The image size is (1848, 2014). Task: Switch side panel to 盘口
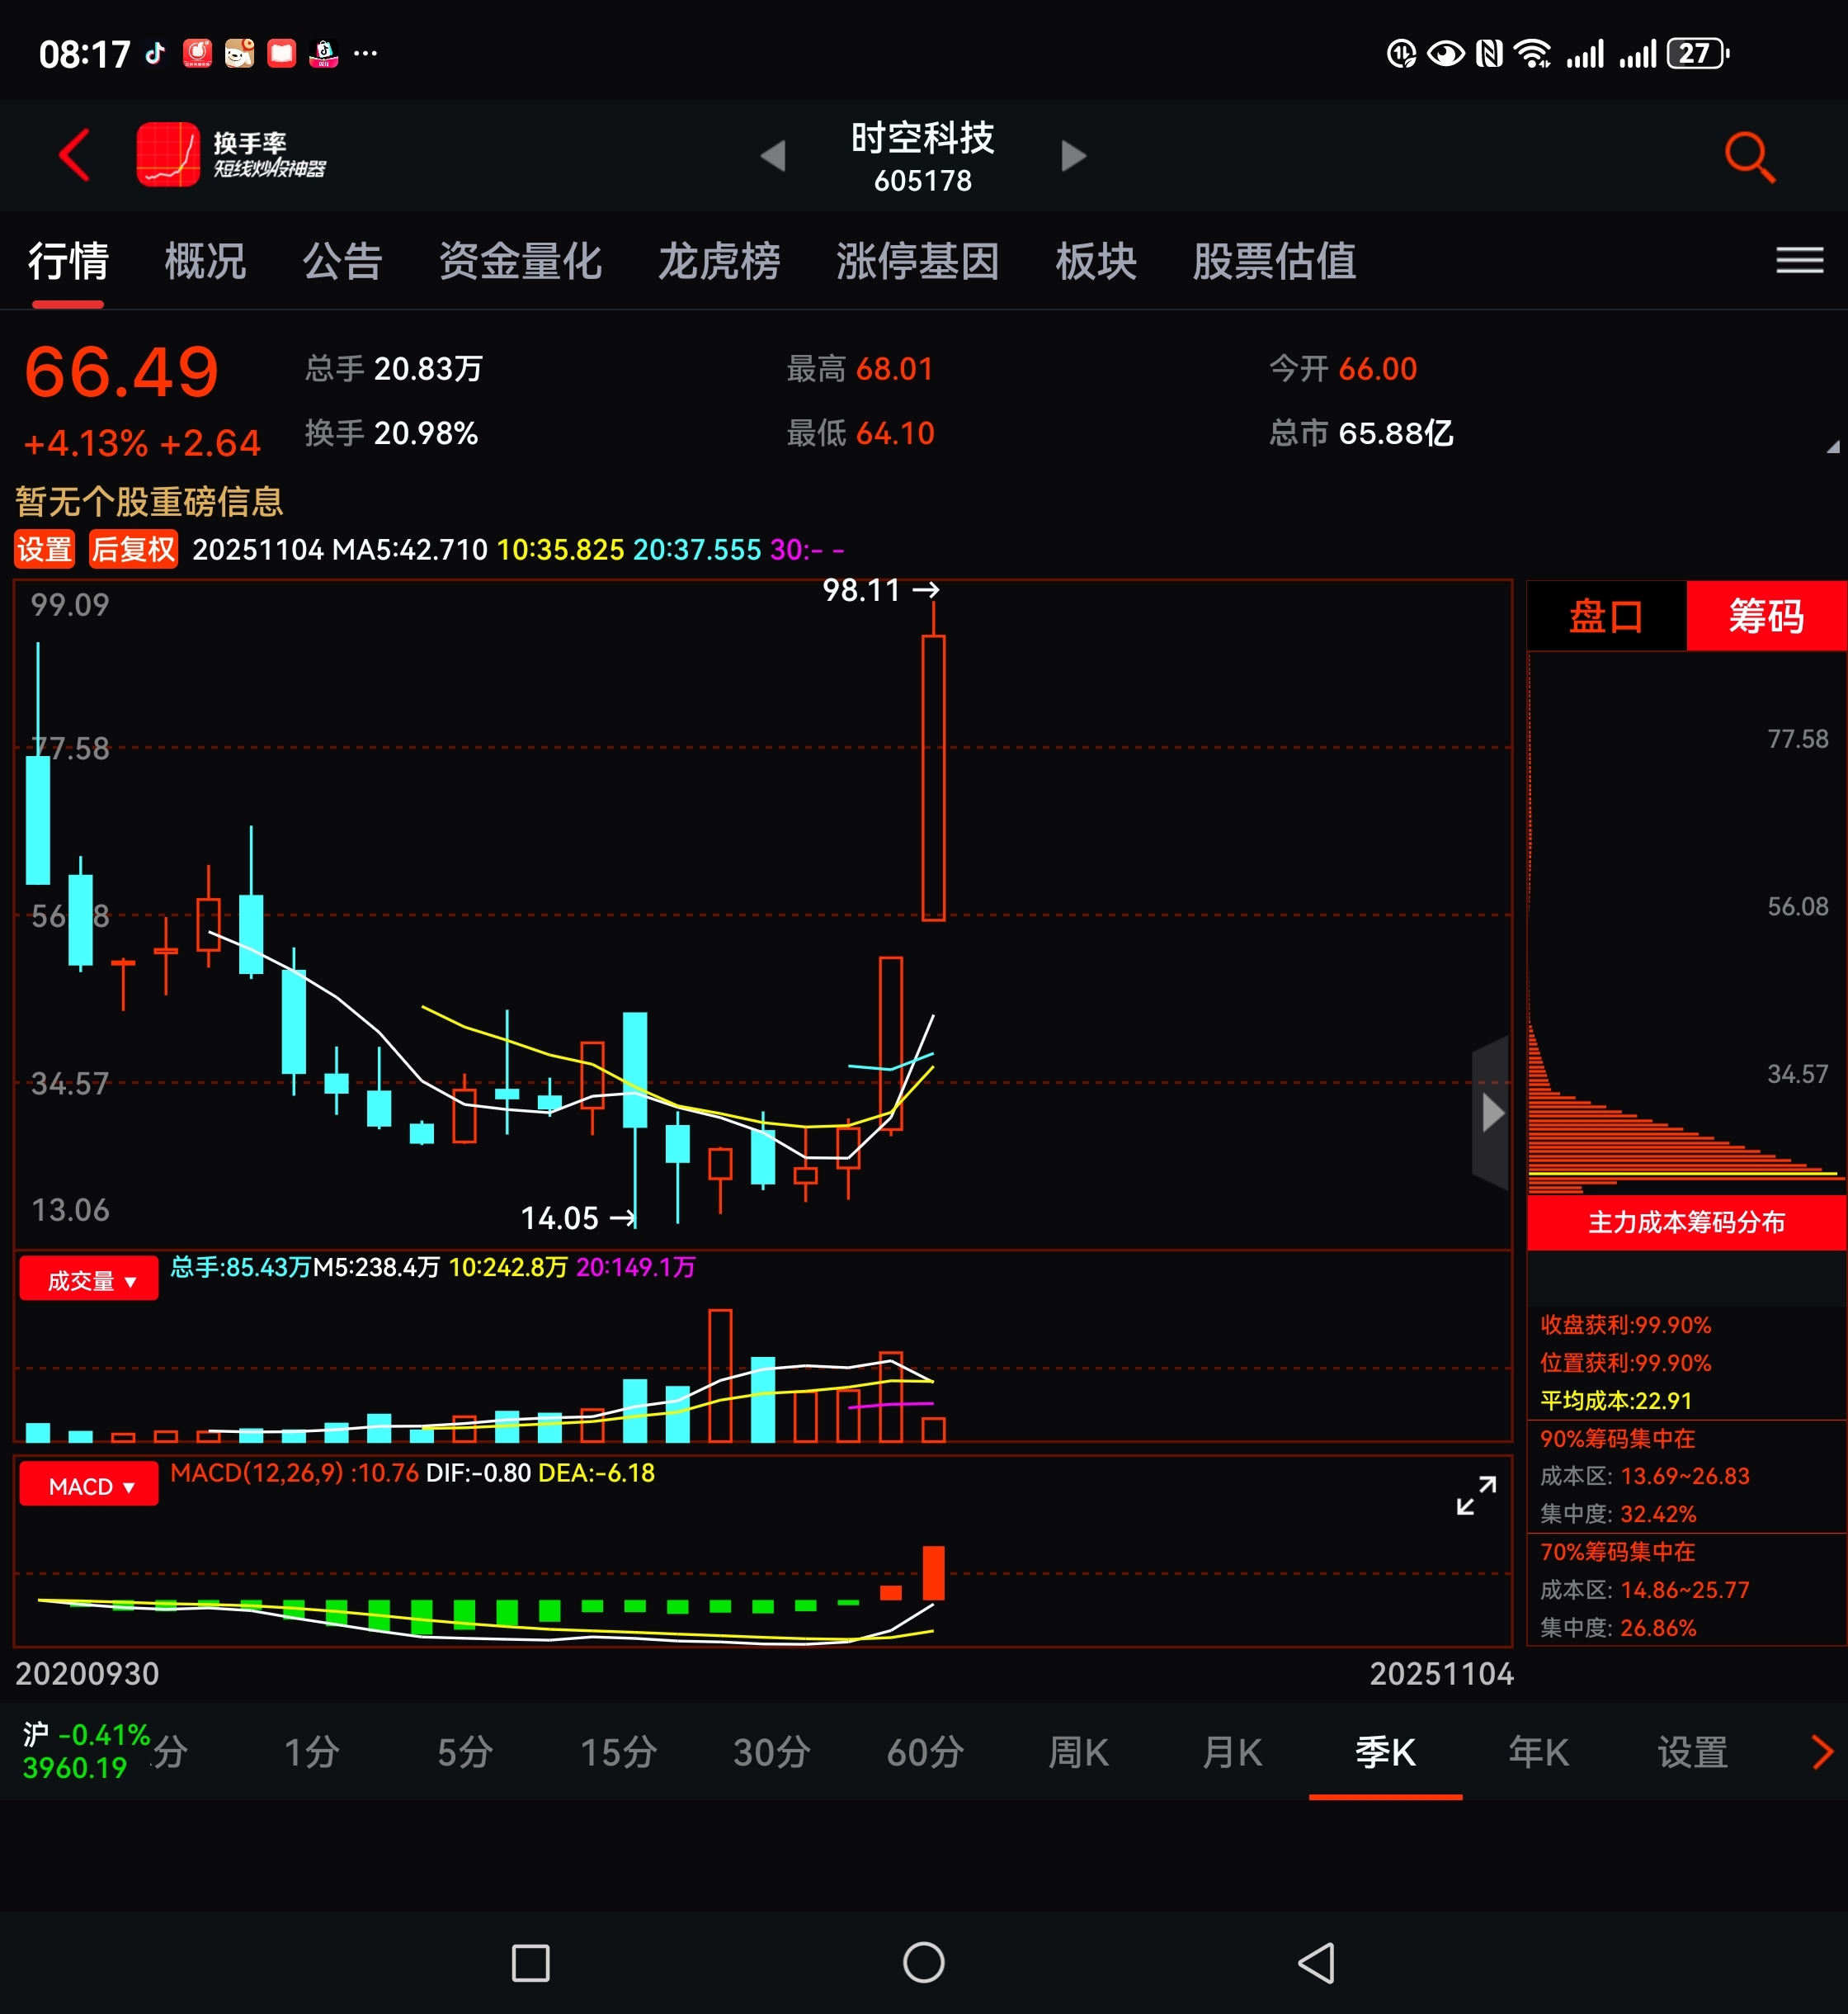(1606, 617)
